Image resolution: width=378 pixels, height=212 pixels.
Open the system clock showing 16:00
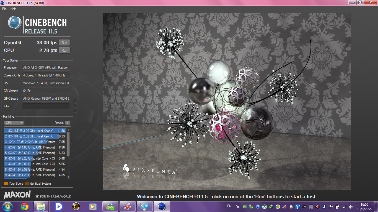(364, 207)
